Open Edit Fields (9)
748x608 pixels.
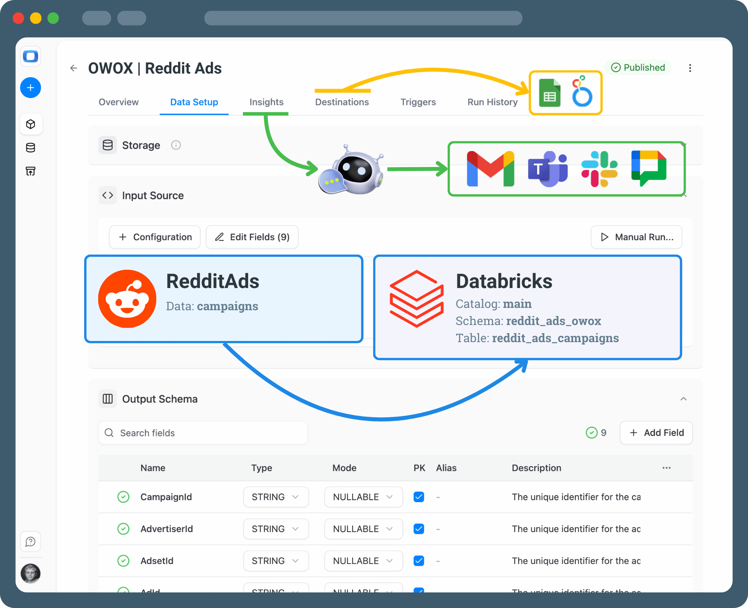tap(252, 237)
